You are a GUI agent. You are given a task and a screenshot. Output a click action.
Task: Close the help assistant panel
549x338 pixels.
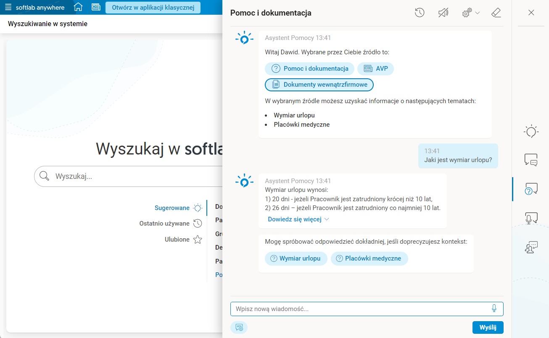point(531,13)
